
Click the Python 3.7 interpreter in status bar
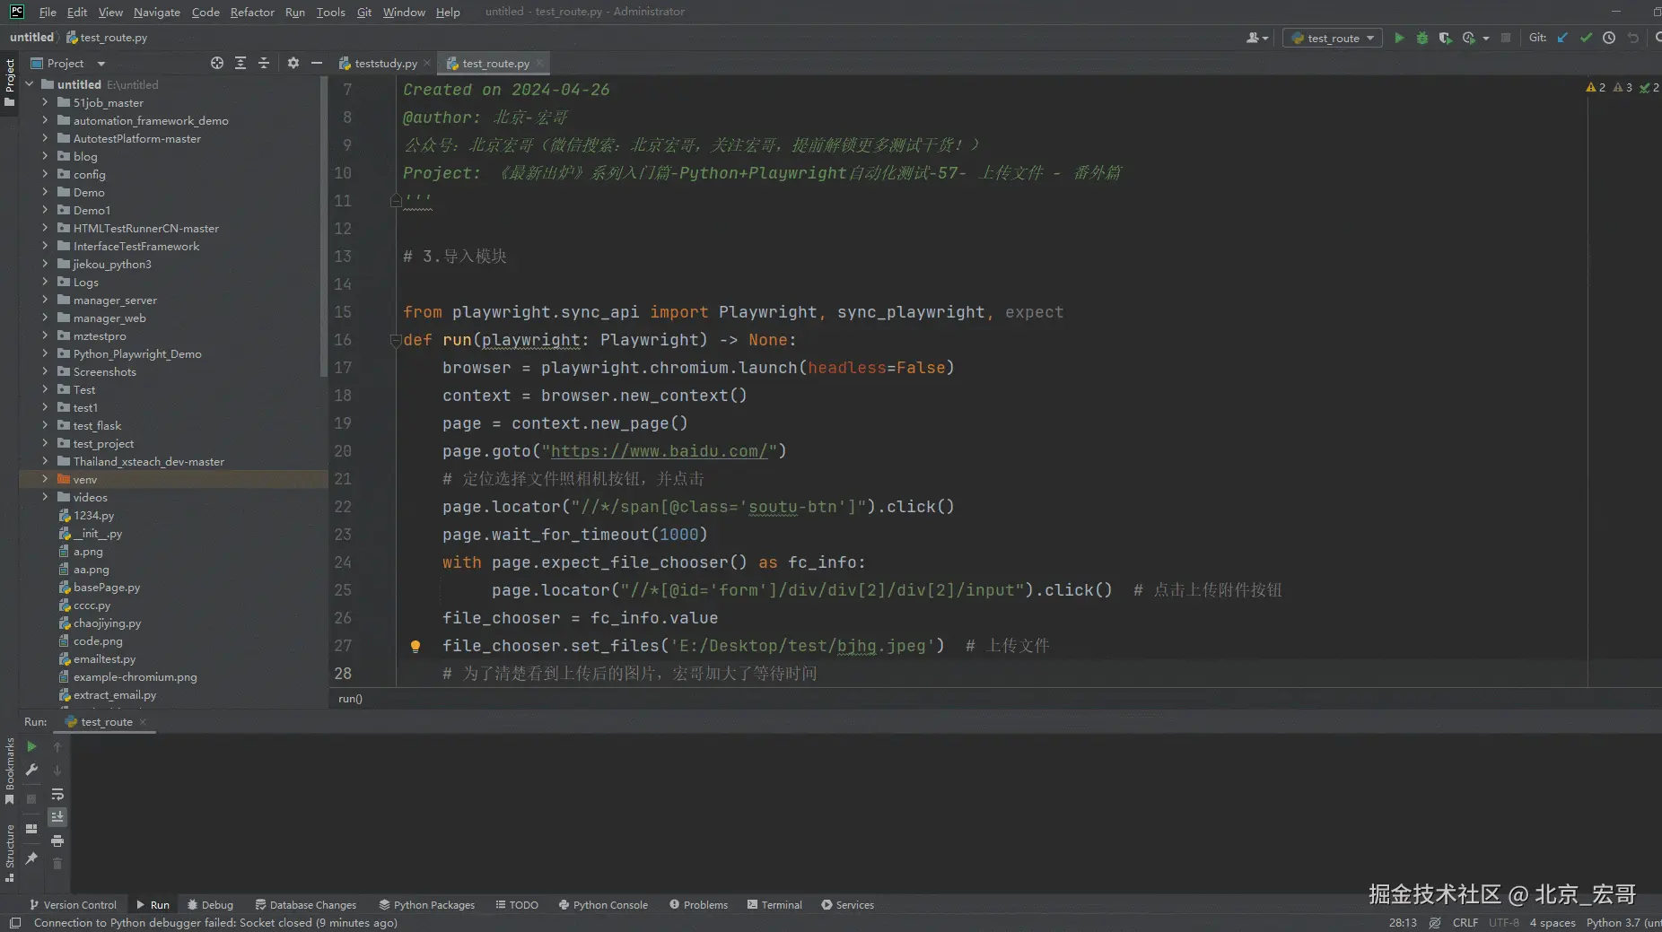tap(1623, 922)
